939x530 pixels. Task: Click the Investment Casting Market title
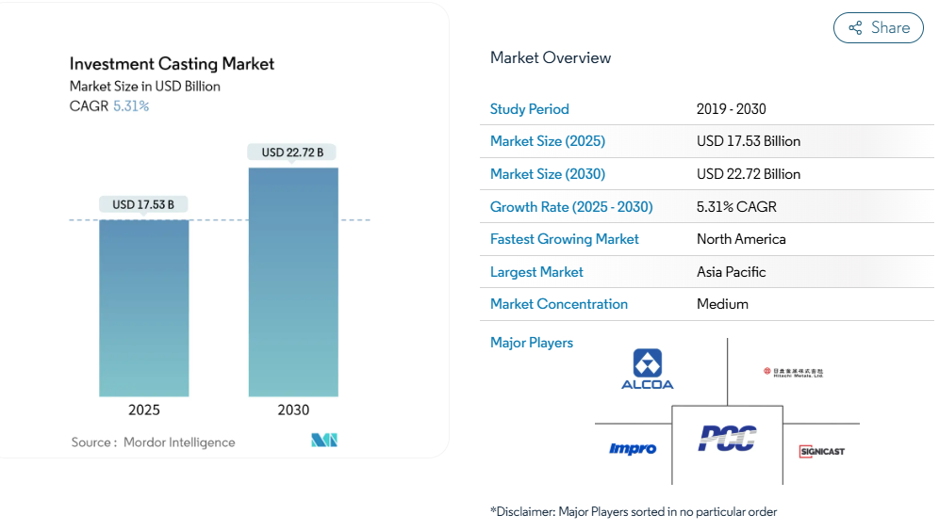point(173,64)
